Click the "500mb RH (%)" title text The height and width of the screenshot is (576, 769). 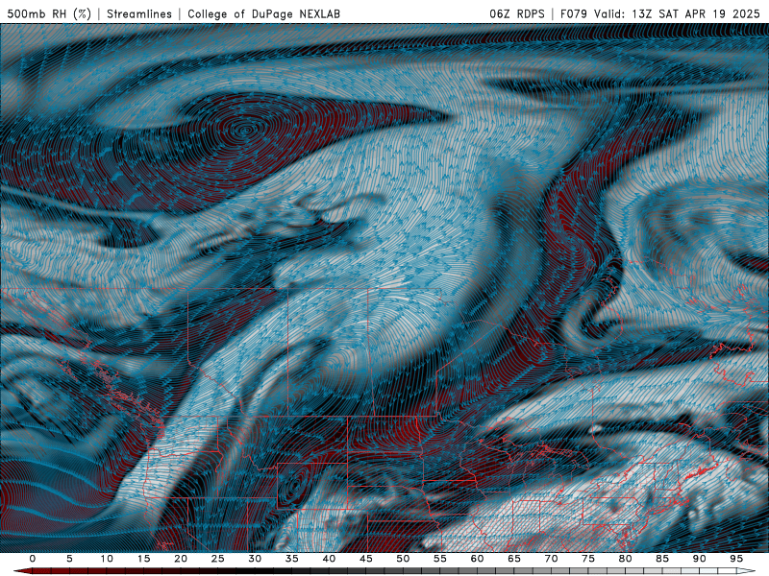[49, 13]
